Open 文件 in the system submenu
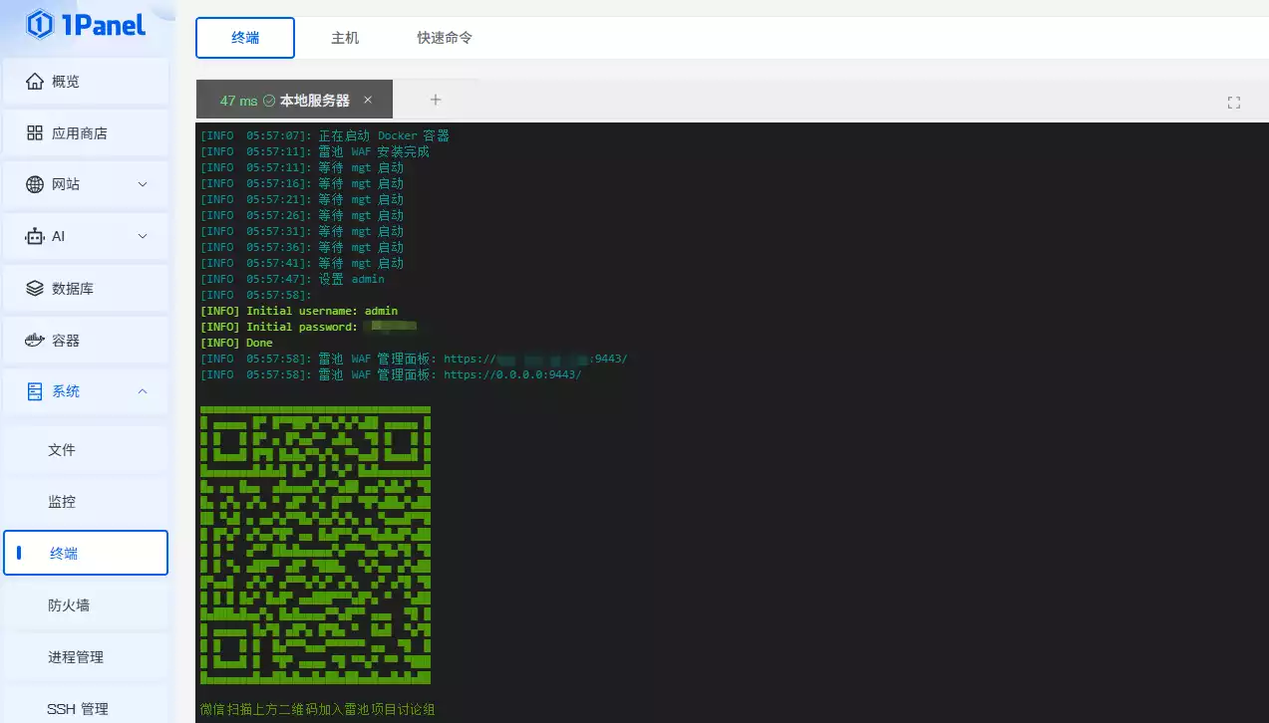This screenshot has height=723, width=1269. pos(62,450)
